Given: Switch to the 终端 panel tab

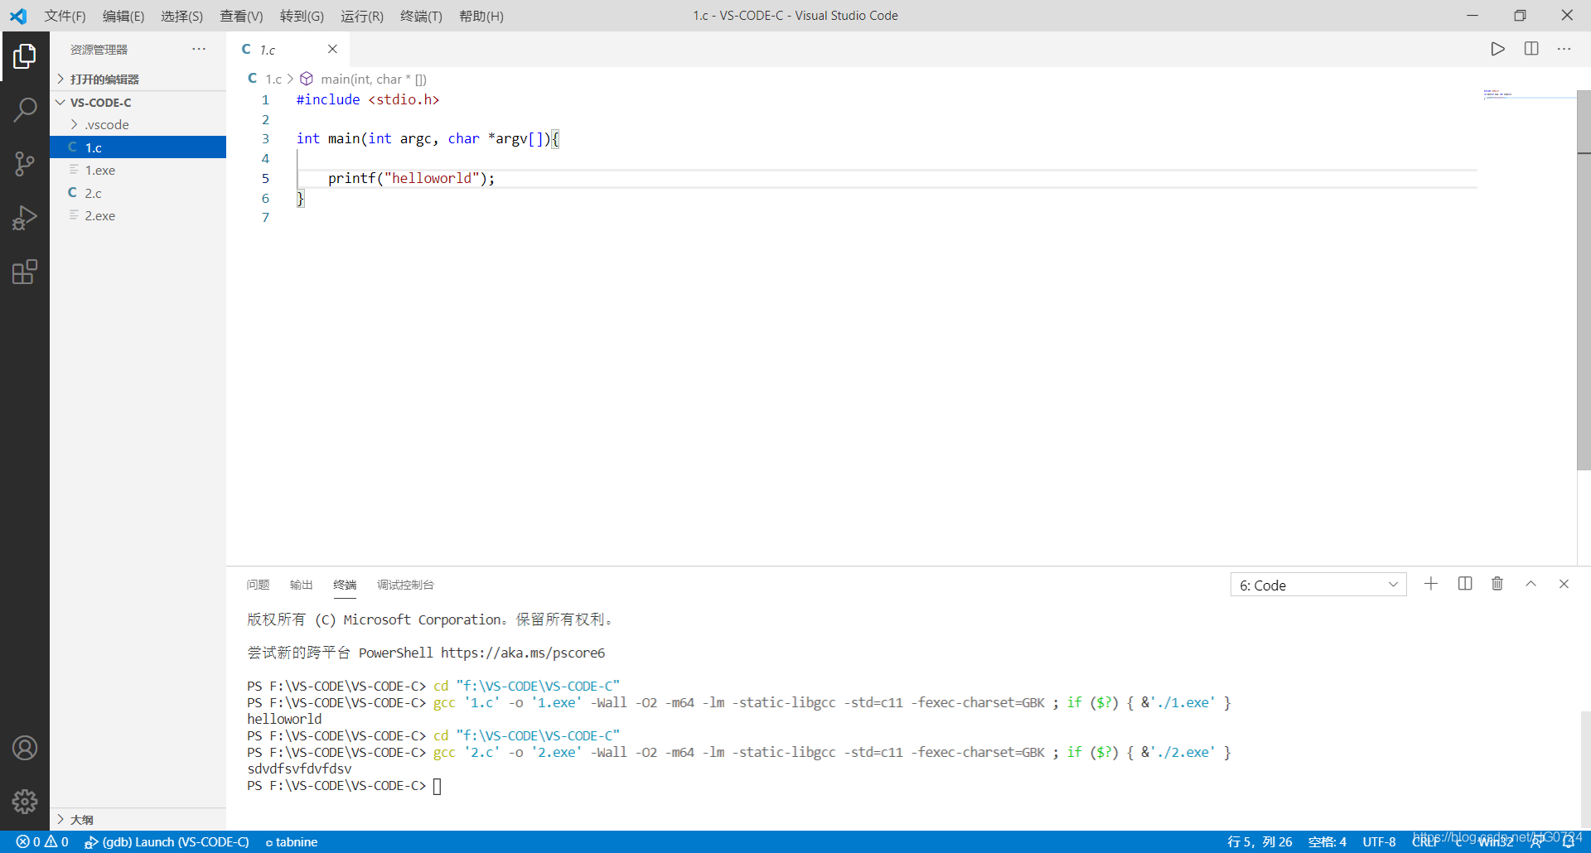Looking at the screenshot, I should coord(345,585).
